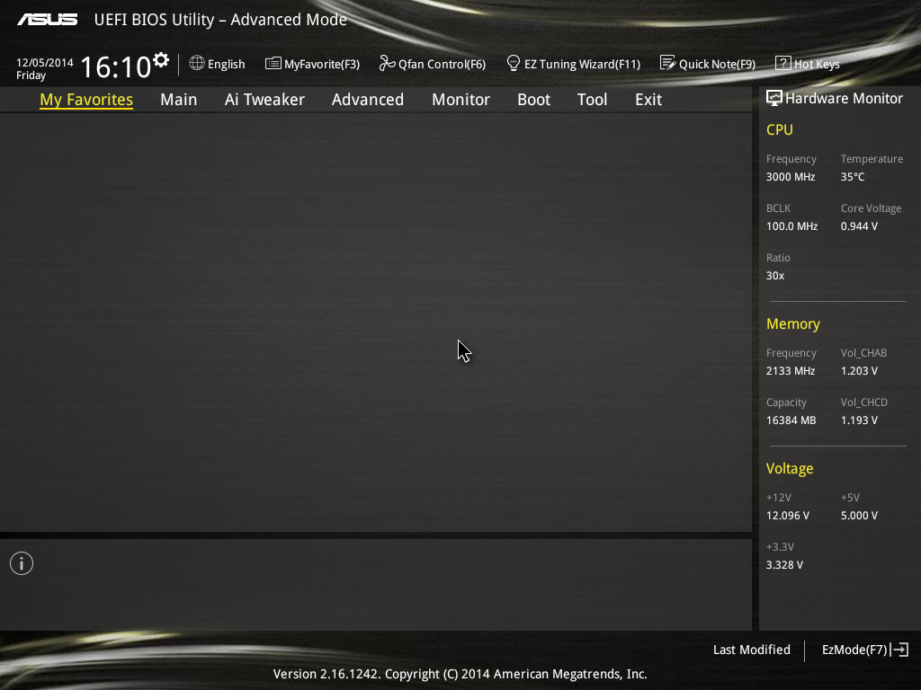The image size is (921, 690).
Task: Click Vol_CHCD value 1.193 V
Action: click(x=859, y=420)
